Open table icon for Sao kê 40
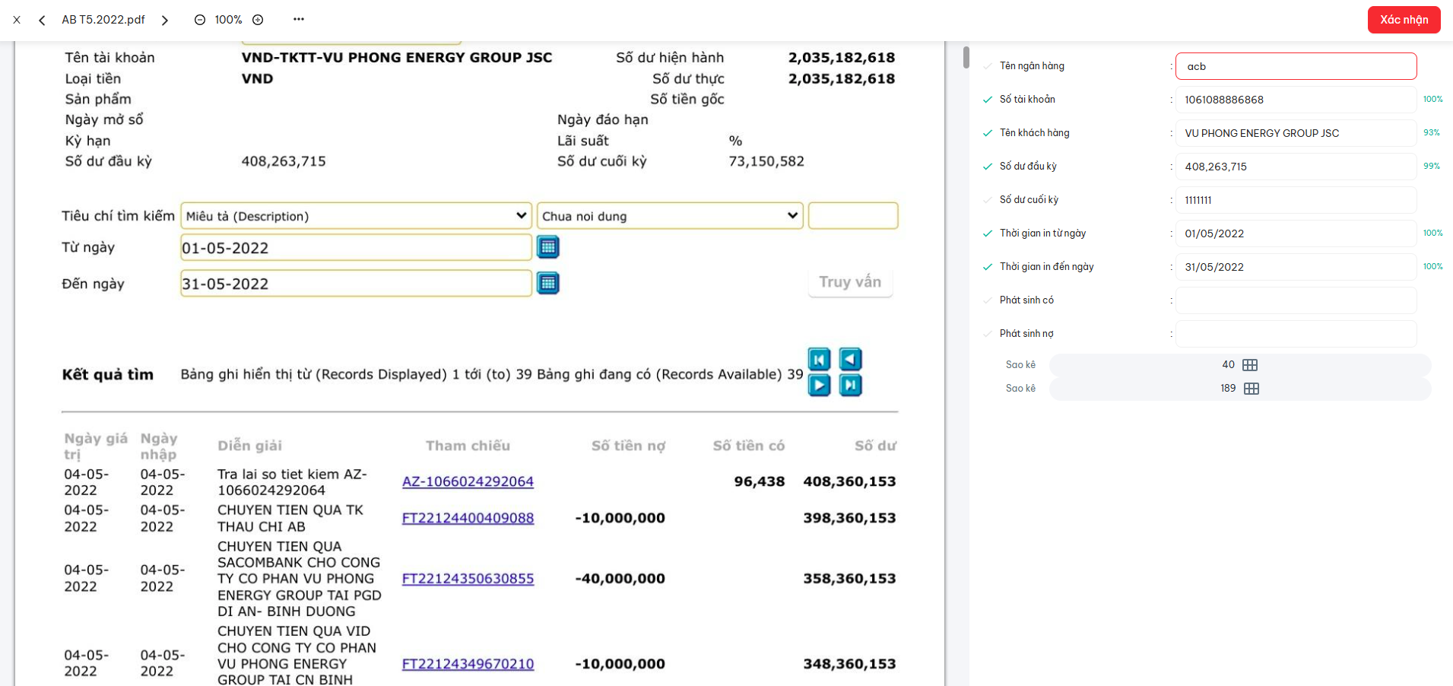Image resolution: width=1453 pixels, height=686 pixels. pyautogui.click(x=1249, y=365)
